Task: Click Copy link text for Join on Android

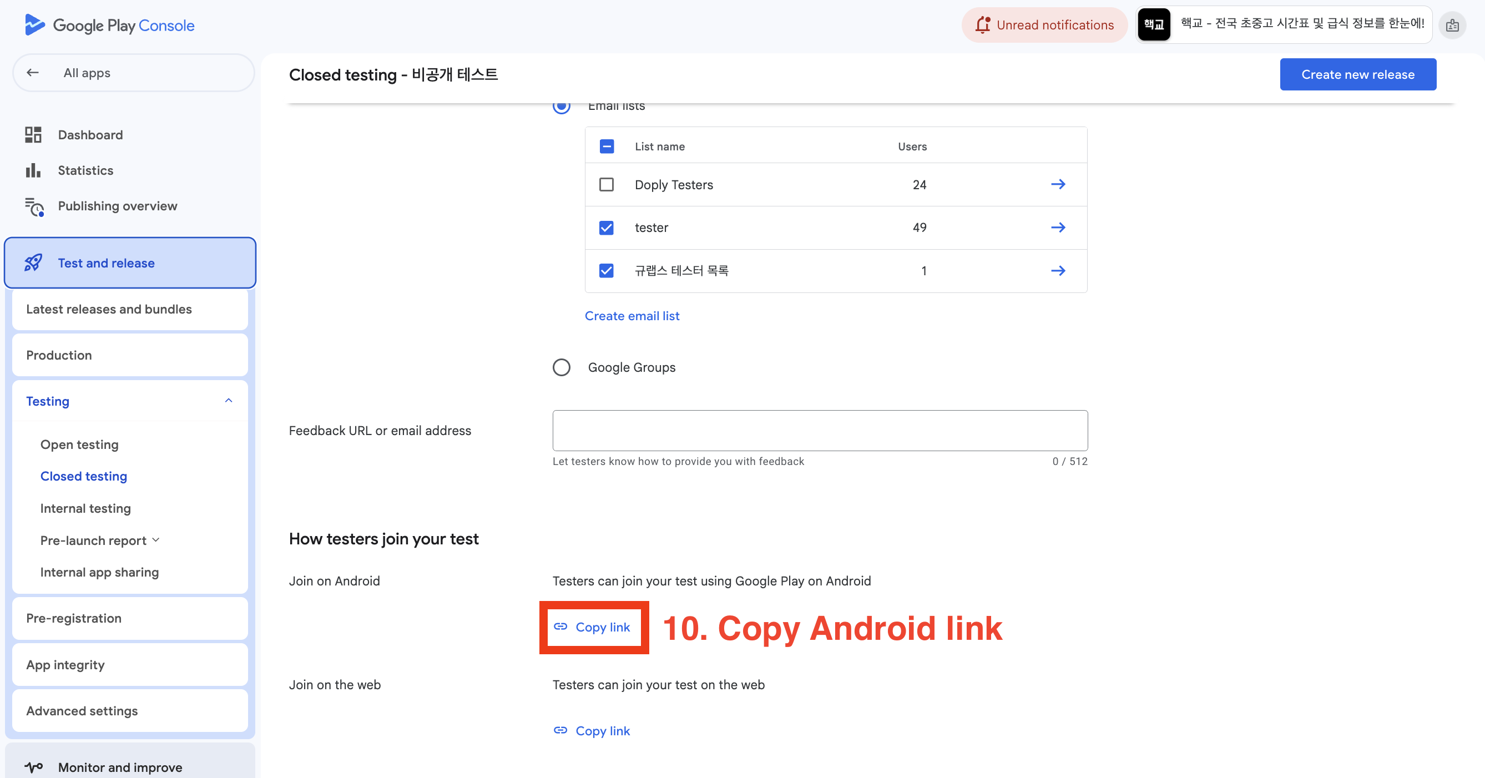Action: point(603,627)
